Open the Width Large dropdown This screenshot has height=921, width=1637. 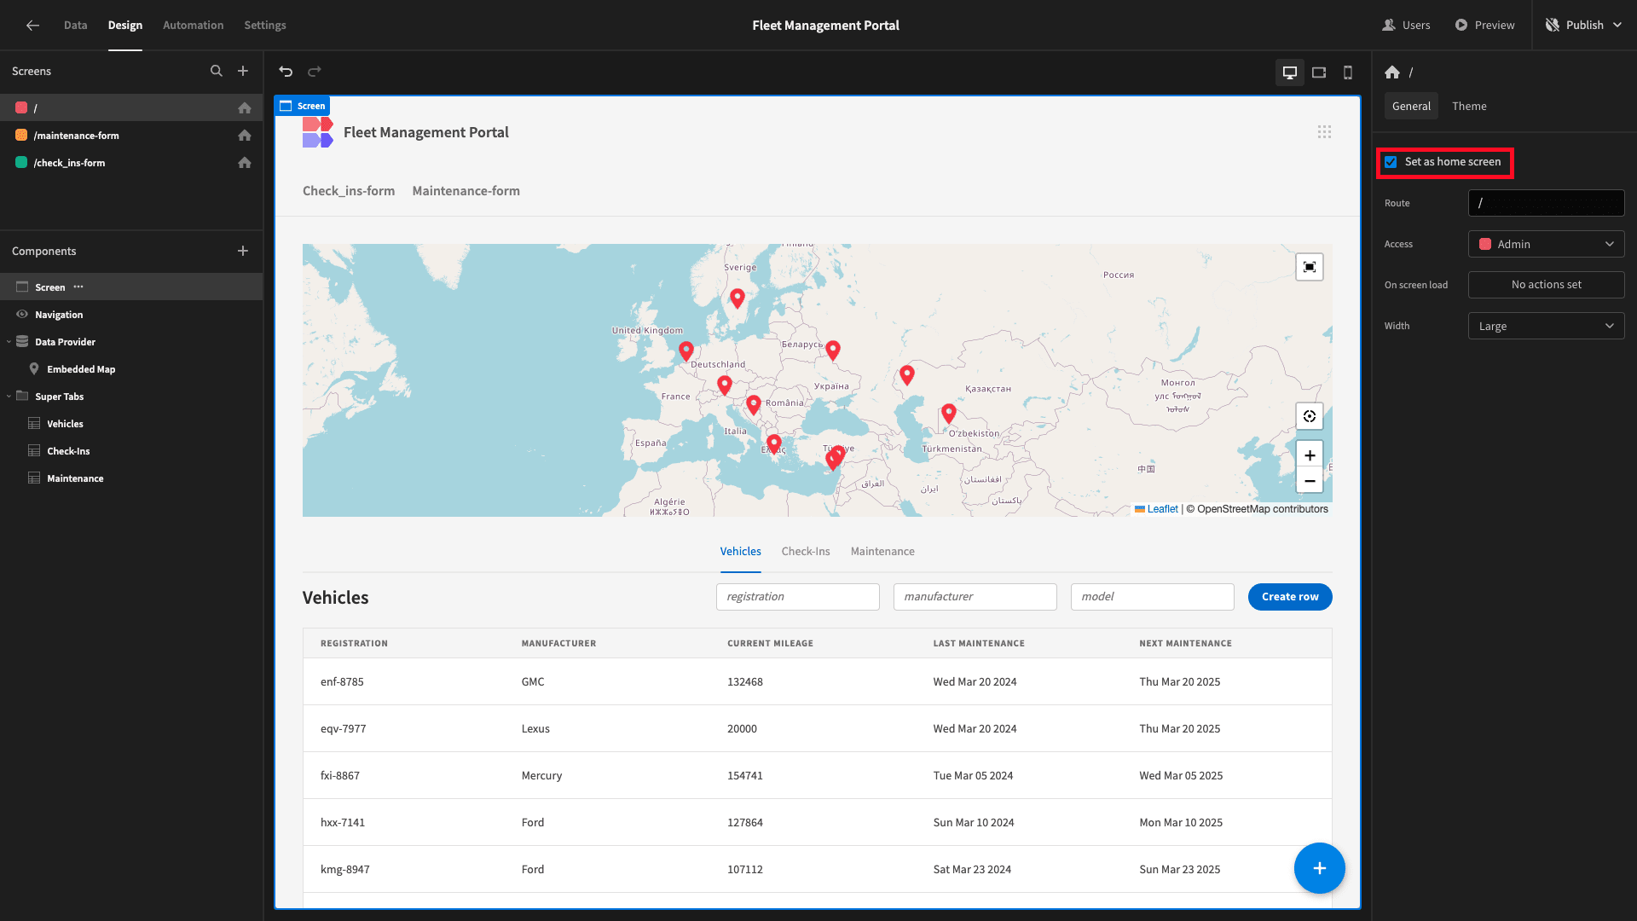(1546, 326)
